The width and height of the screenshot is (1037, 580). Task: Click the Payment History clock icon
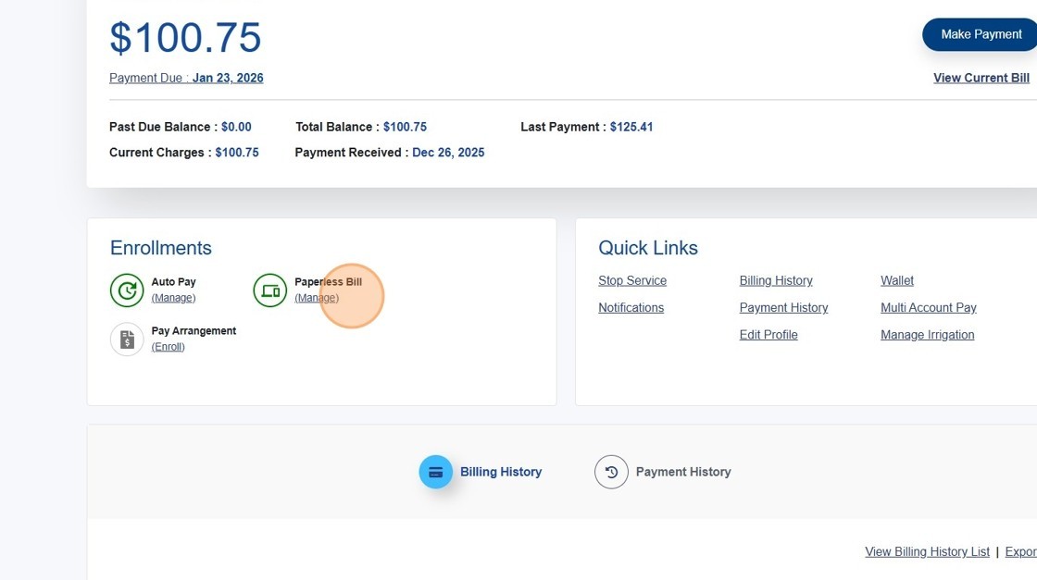(x=611, y=472)
